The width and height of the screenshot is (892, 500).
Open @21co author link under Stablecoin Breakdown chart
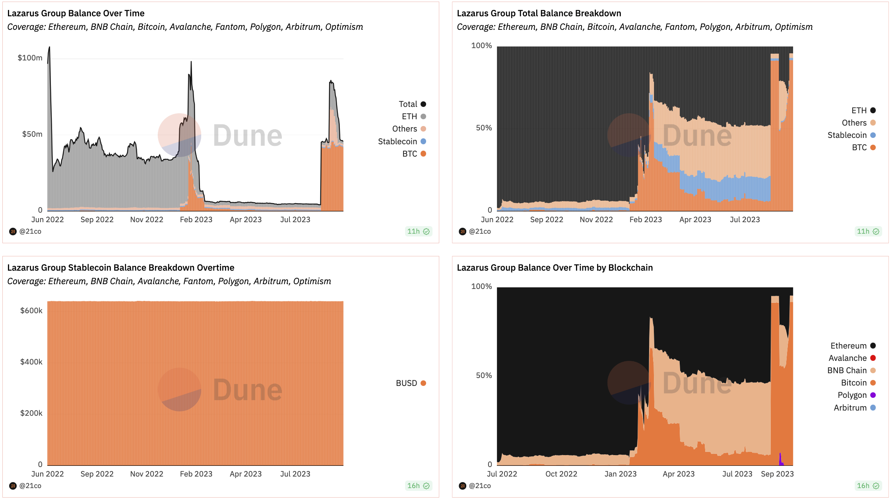point(30,486)
